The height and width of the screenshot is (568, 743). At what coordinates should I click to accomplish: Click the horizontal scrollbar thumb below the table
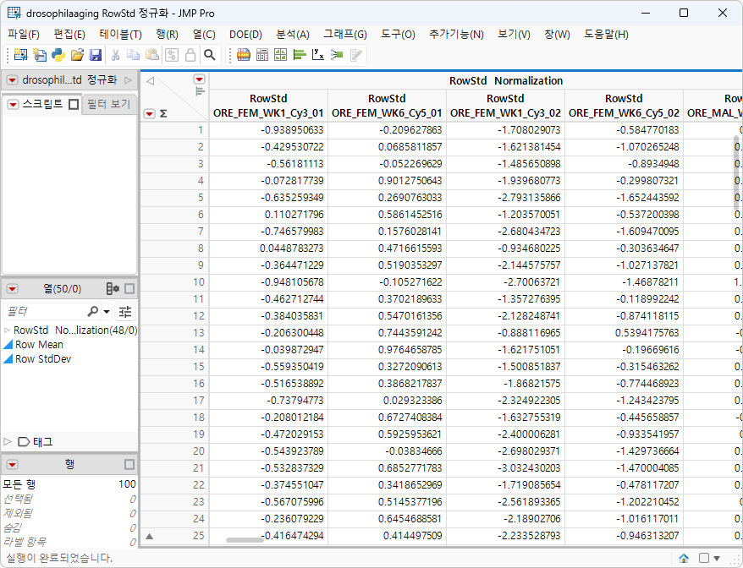click(245, 539)
